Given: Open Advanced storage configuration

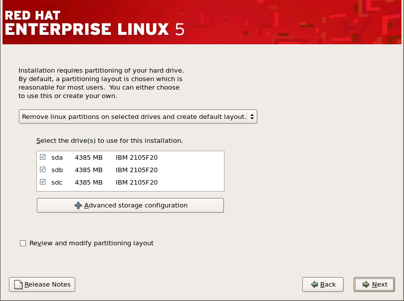Looking at the screenshot, I should 130,205.
